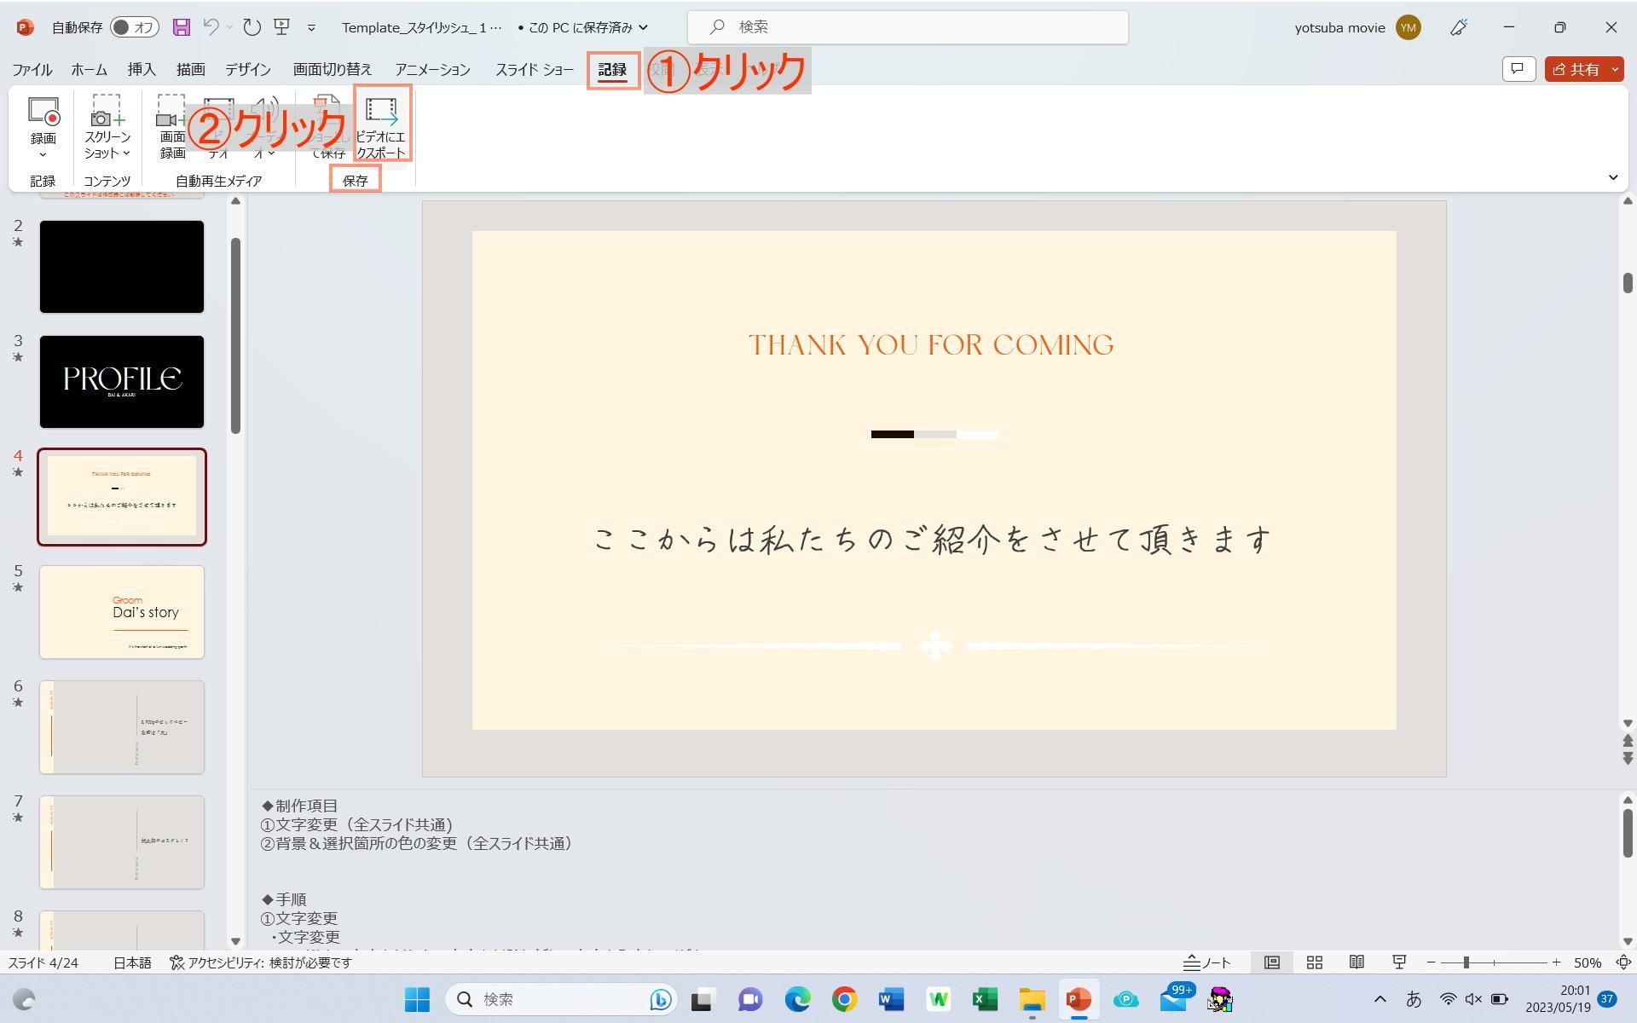Switch to Normal view icon

tap(1272, 962)
